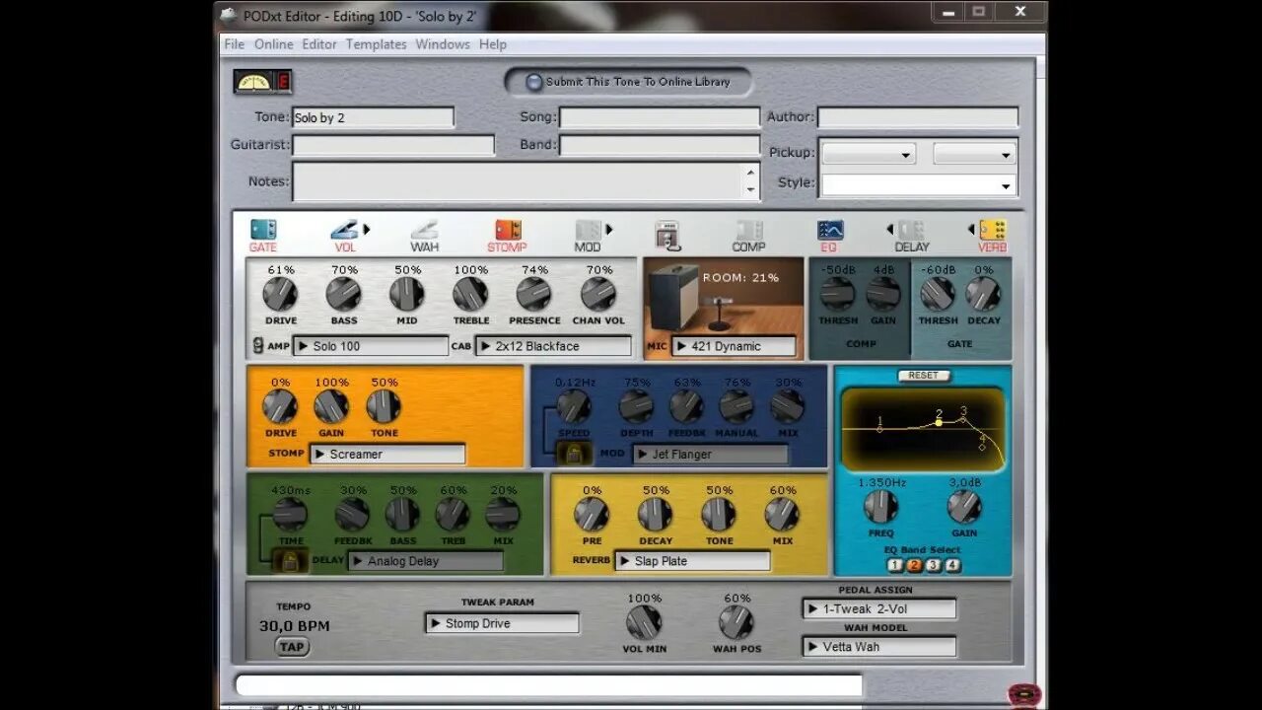Click the PODxt Editor title bar icon
Screen dimensions: 1262x710
(x=229, y=15)
